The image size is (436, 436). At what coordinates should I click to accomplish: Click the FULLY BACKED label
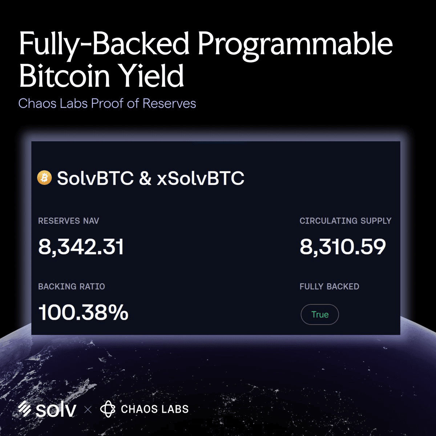click(329, 287)
